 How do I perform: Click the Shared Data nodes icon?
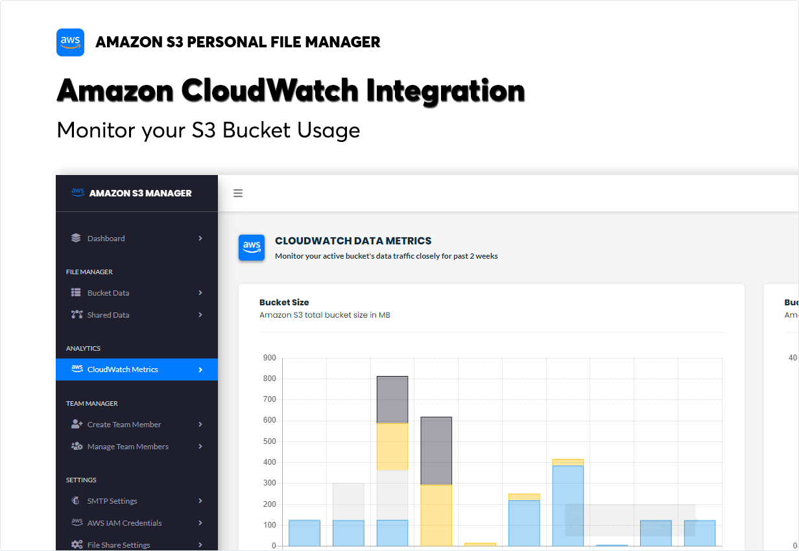coord(76,314)
